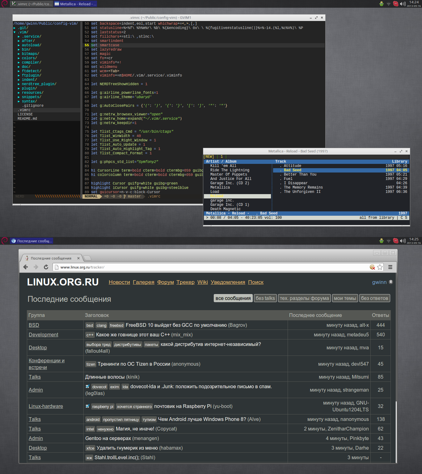Expand the autoload/ folder

19,45
